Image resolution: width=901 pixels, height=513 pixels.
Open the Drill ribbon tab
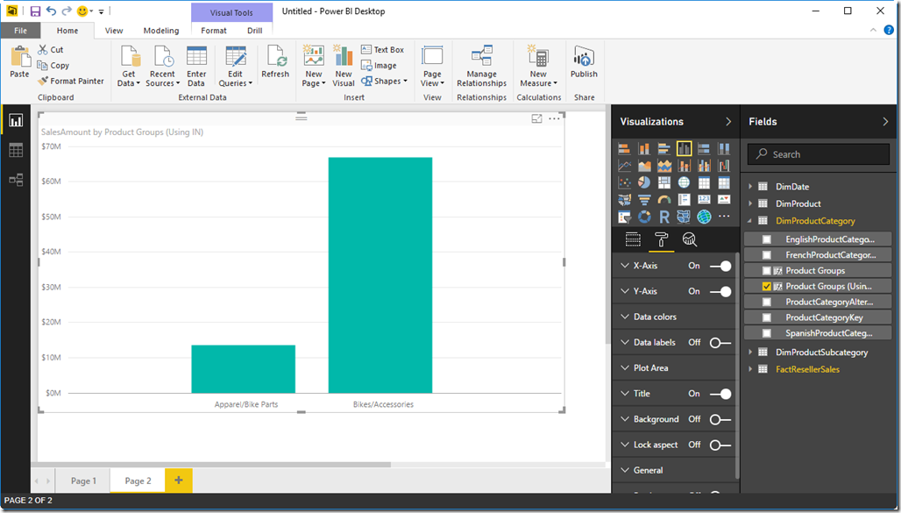click(254, 31)
